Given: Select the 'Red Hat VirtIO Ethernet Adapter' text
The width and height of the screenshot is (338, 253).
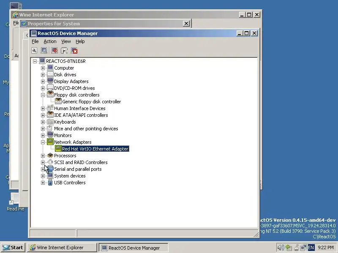Looking at the screenshot, I should click(95, 149).
